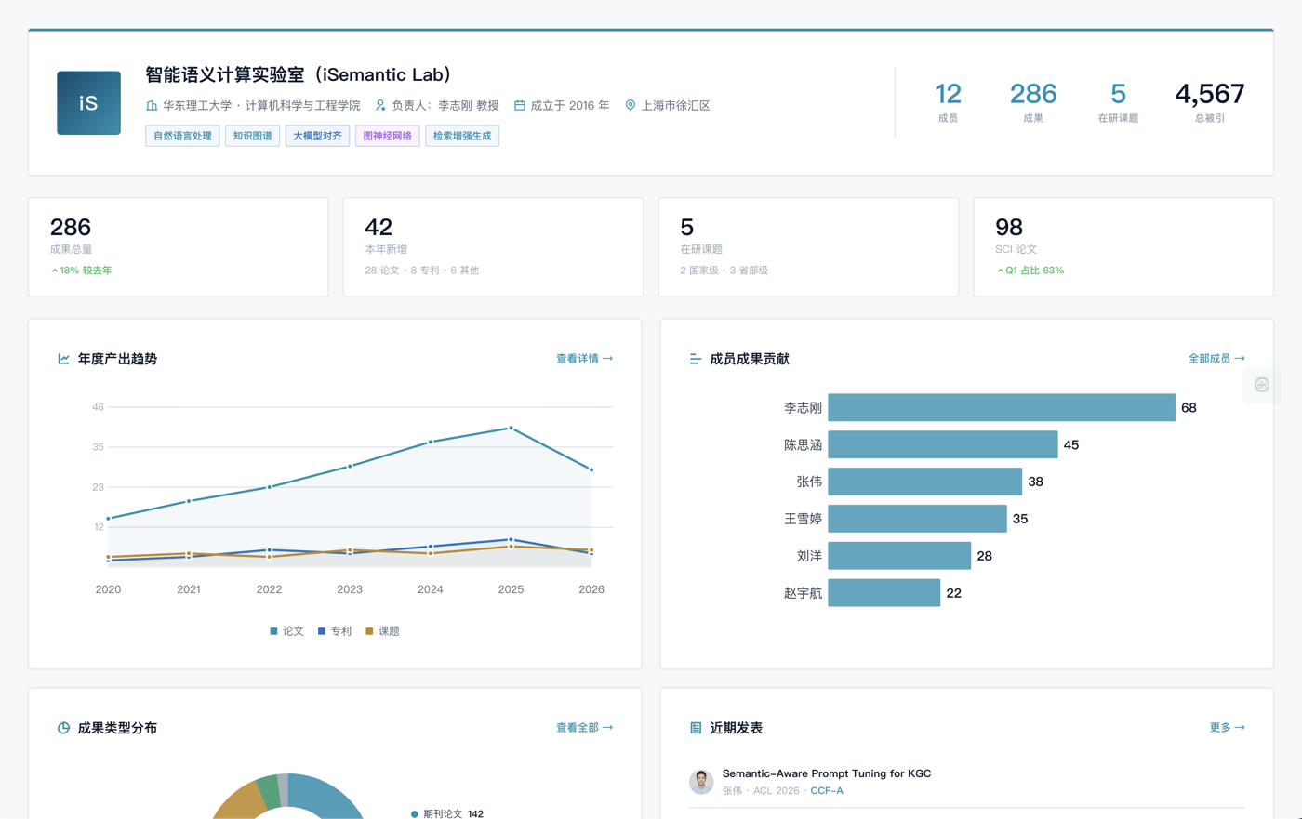Viewport: 1302px width, 819px height.
Task: Click the floating assistant icon at right edge
Action: 1261,385
